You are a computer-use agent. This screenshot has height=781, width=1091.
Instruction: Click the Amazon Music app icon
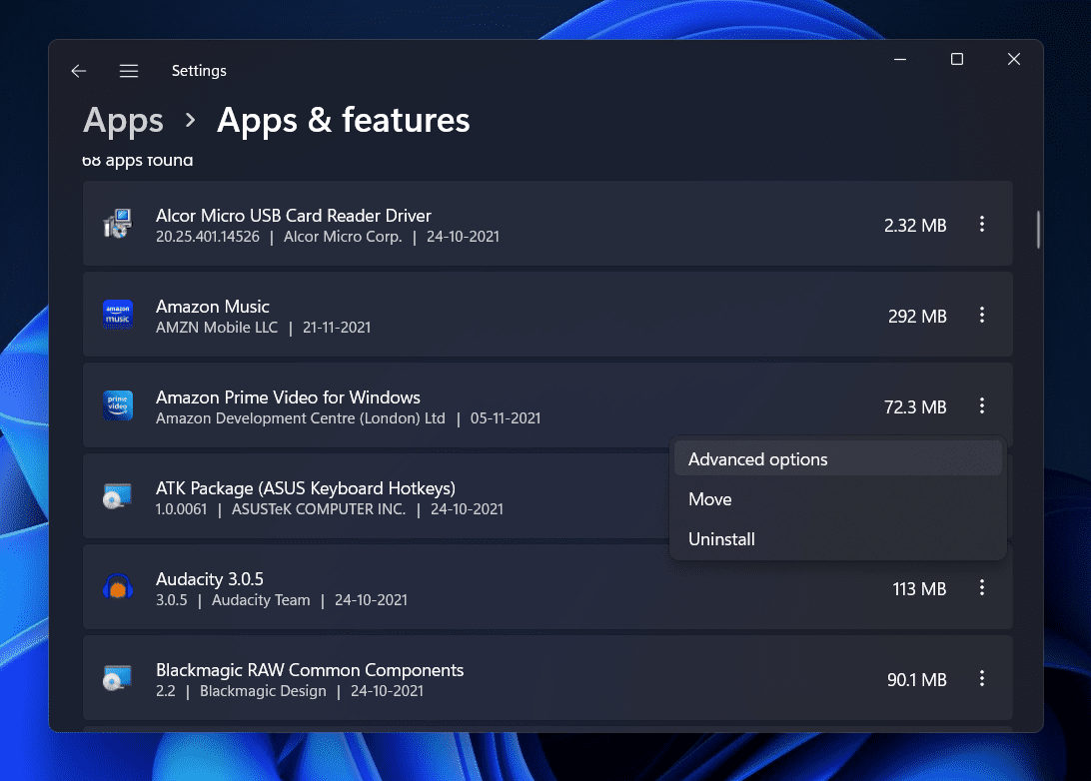point(118,315)
